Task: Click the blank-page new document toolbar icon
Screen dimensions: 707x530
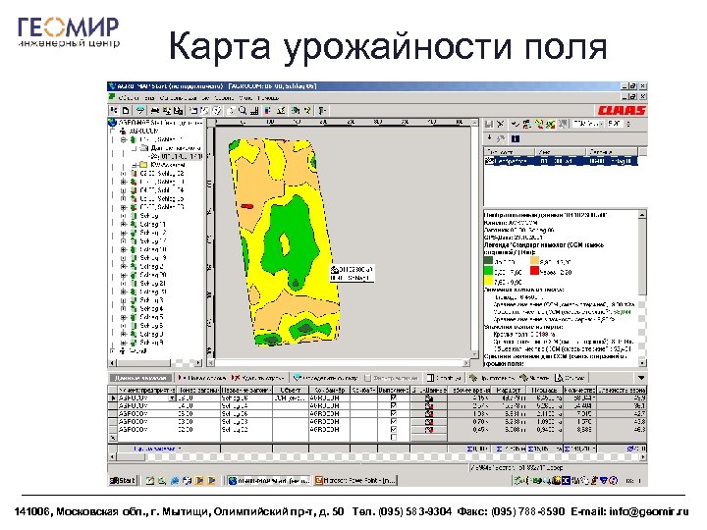Action: point(126,110)
